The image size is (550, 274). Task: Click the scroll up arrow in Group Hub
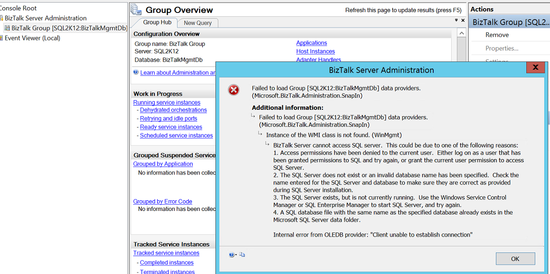pos(462,34)
